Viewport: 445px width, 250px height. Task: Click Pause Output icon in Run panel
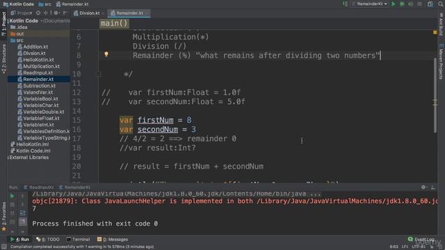coord(13,213)
